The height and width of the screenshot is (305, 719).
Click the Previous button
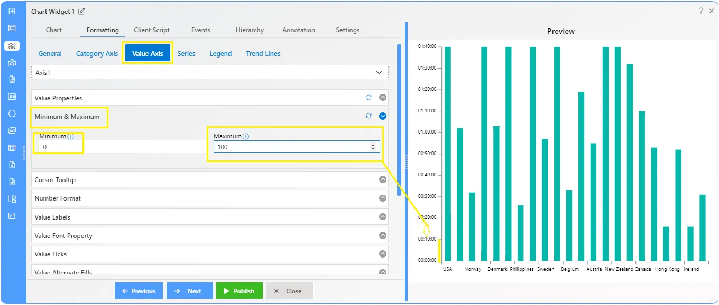click(139, 291)
